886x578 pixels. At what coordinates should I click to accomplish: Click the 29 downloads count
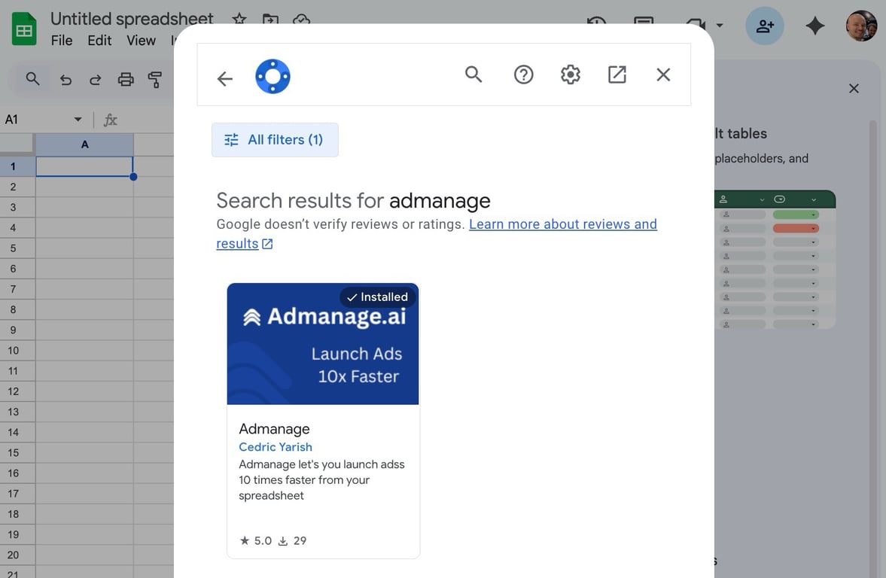pos(292,540)
